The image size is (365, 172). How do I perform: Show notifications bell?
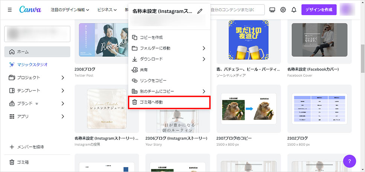point(294,10)
